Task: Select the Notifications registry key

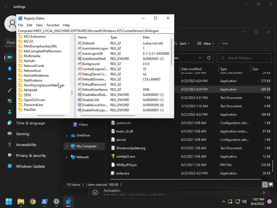Action: (x=33, y=80)
